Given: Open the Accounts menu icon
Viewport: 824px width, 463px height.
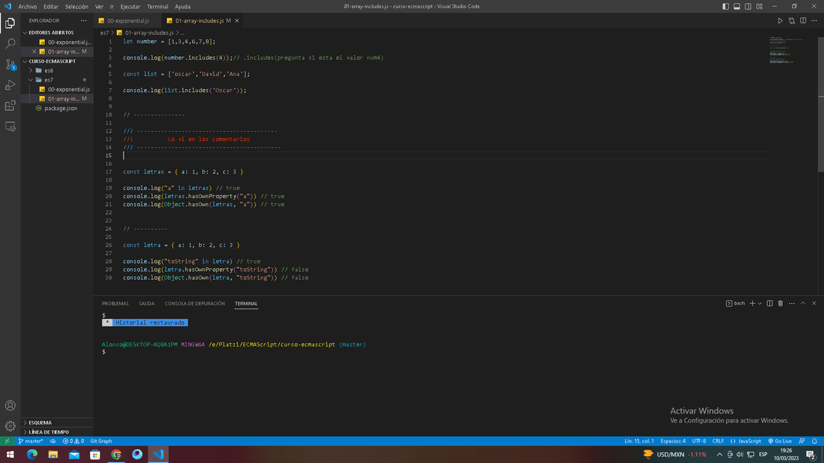Looking at the screenshot, I should tap(10, 406).
